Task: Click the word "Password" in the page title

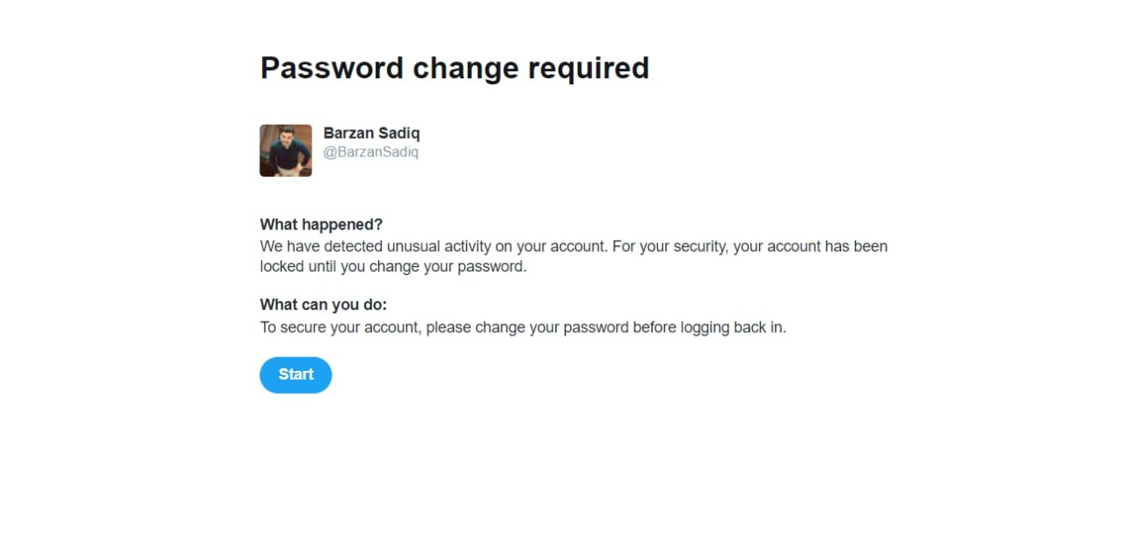Action: click(330, 69)
